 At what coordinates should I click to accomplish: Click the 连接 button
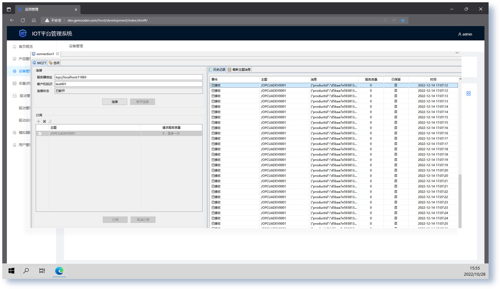pyautogui.click(x=115, y=102)
